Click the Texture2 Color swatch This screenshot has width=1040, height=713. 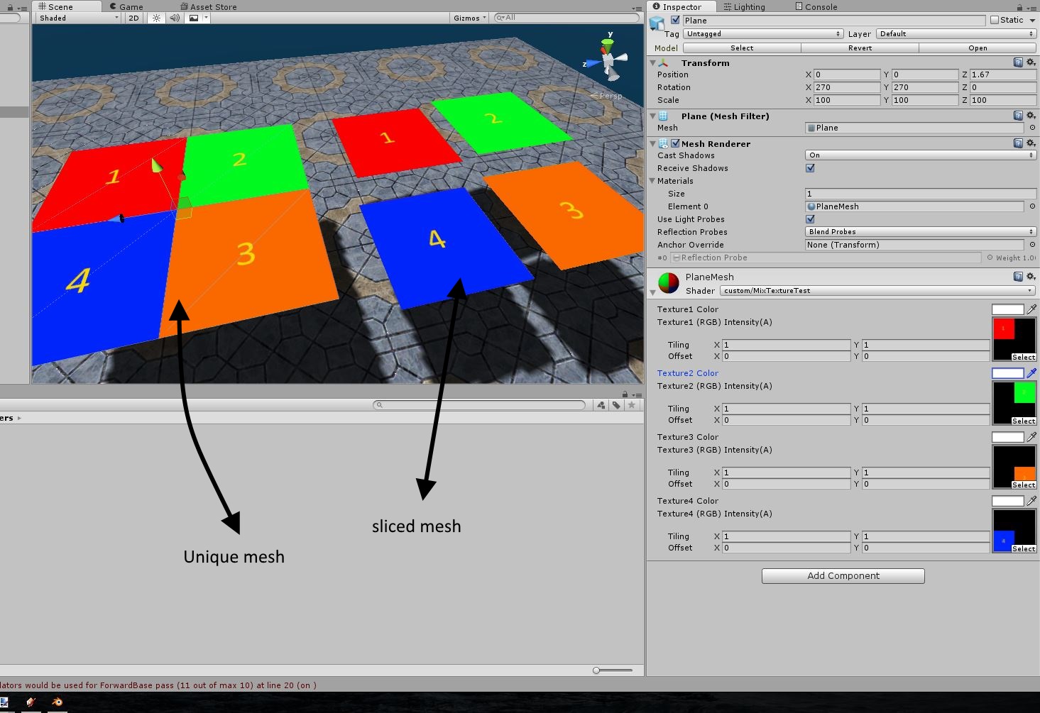(x=1007, y=372)
